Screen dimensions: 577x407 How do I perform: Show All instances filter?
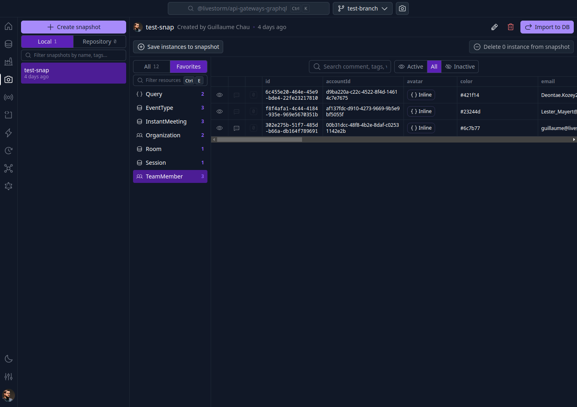pyautogui.click(x=434, y=67)
